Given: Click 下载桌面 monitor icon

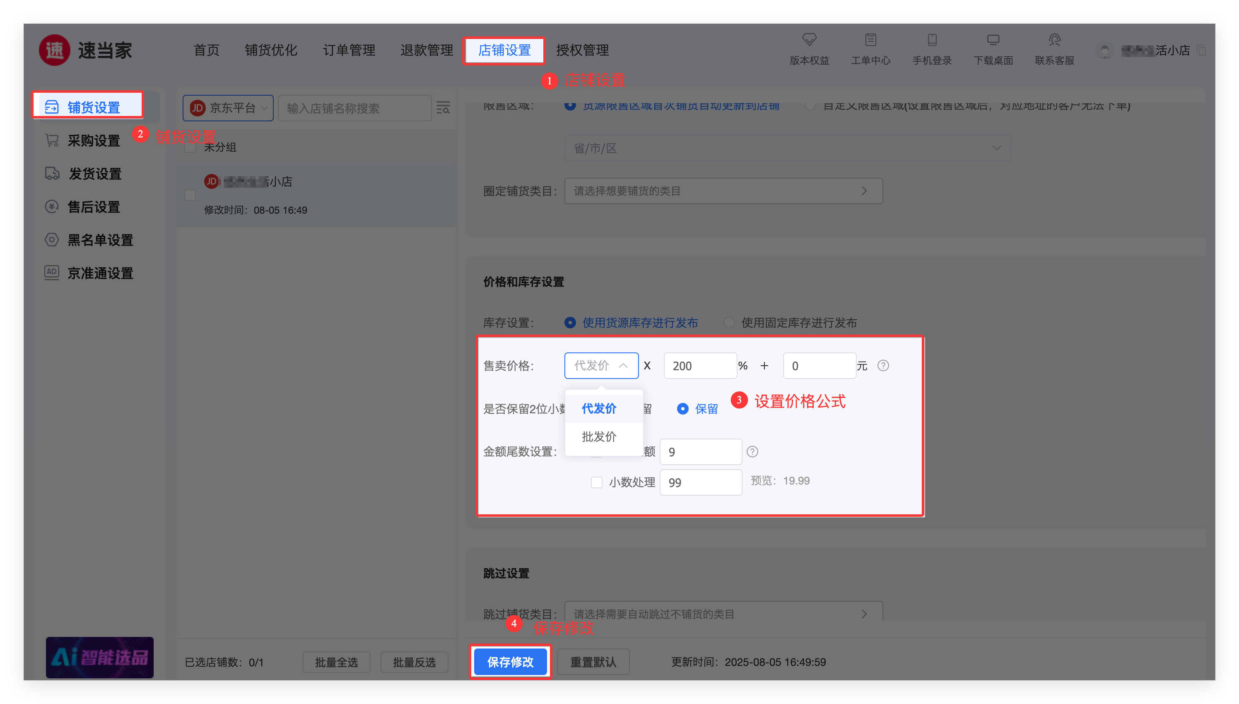Looking at the screenshot, I should (x=993, y=40).
